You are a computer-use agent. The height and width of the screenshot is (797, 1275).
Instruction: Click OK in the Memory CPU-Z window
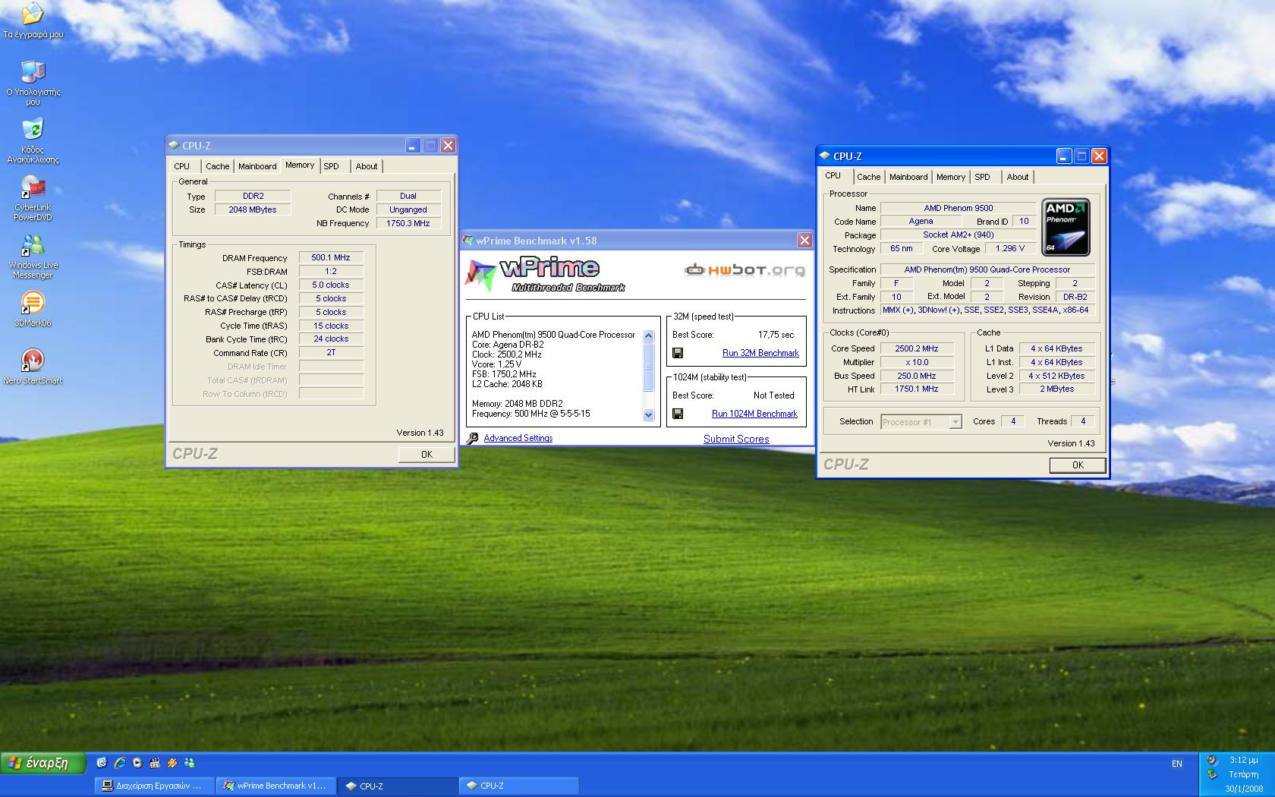pos(427,455)
